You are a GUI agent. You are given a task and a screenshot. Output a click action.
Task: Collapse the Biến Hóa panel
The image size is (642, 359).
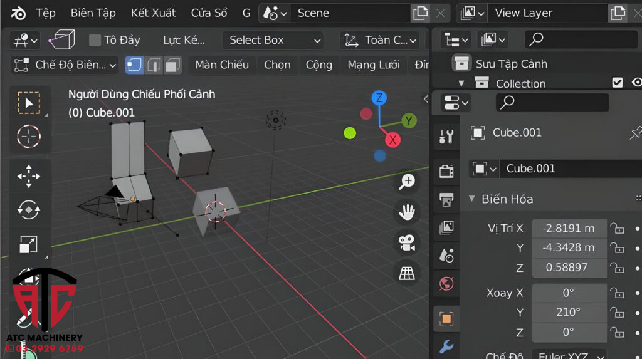click(472, 199)
